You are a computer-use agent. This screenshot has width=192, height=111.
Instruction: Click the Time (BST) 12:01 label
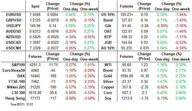coord(22,104)
